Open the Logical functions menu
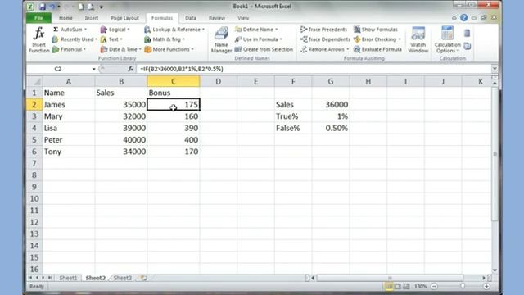This screenshot has width=524, height=295. [x=115, y=29]
